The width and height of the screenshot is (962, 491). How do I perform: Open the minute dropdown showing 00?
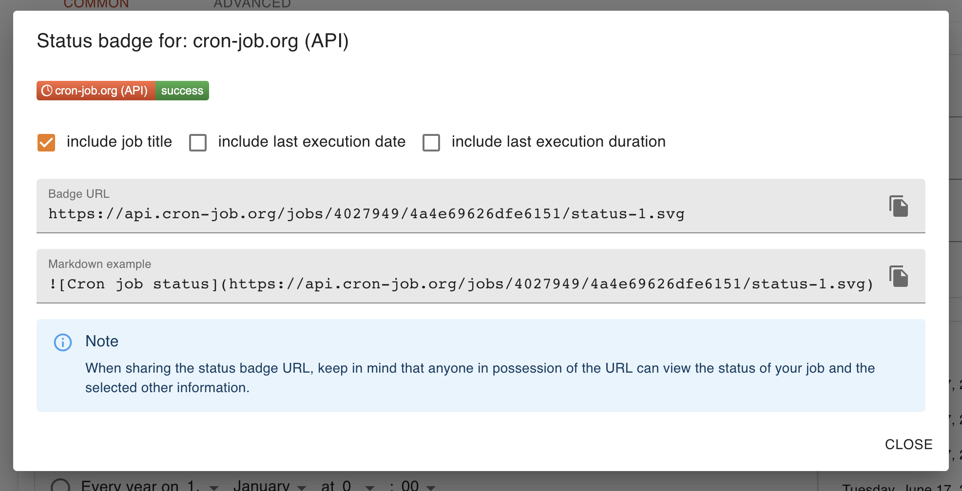[418, 486]
